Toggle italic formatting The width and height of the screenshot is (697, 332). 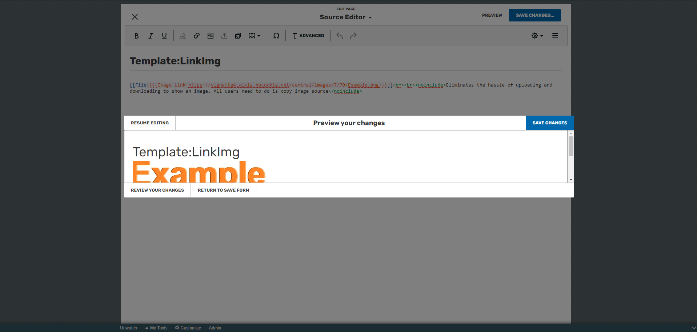(x=150, y=36)
